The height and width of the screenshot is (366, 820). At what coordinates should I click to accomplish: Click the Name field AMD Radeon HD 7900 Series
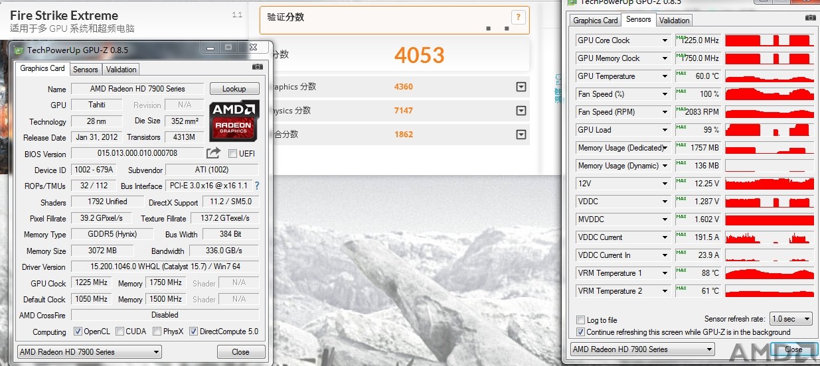tap(137, 89)
